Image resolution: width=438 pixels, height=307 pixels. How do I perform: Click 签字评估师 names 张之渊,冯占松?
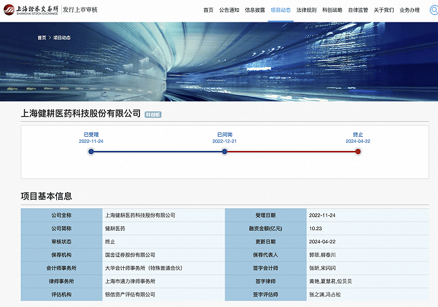[x=325, y=295]
